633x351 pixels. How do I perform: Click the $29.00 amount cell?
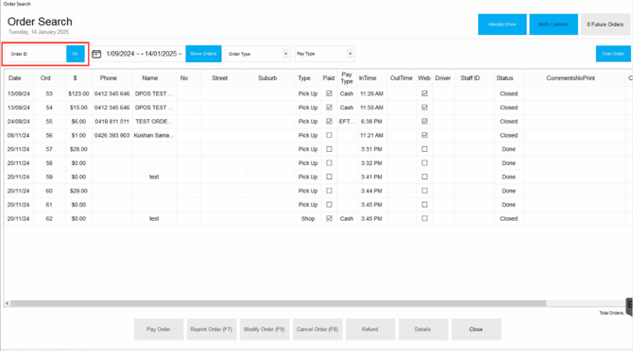pos(78,191)
